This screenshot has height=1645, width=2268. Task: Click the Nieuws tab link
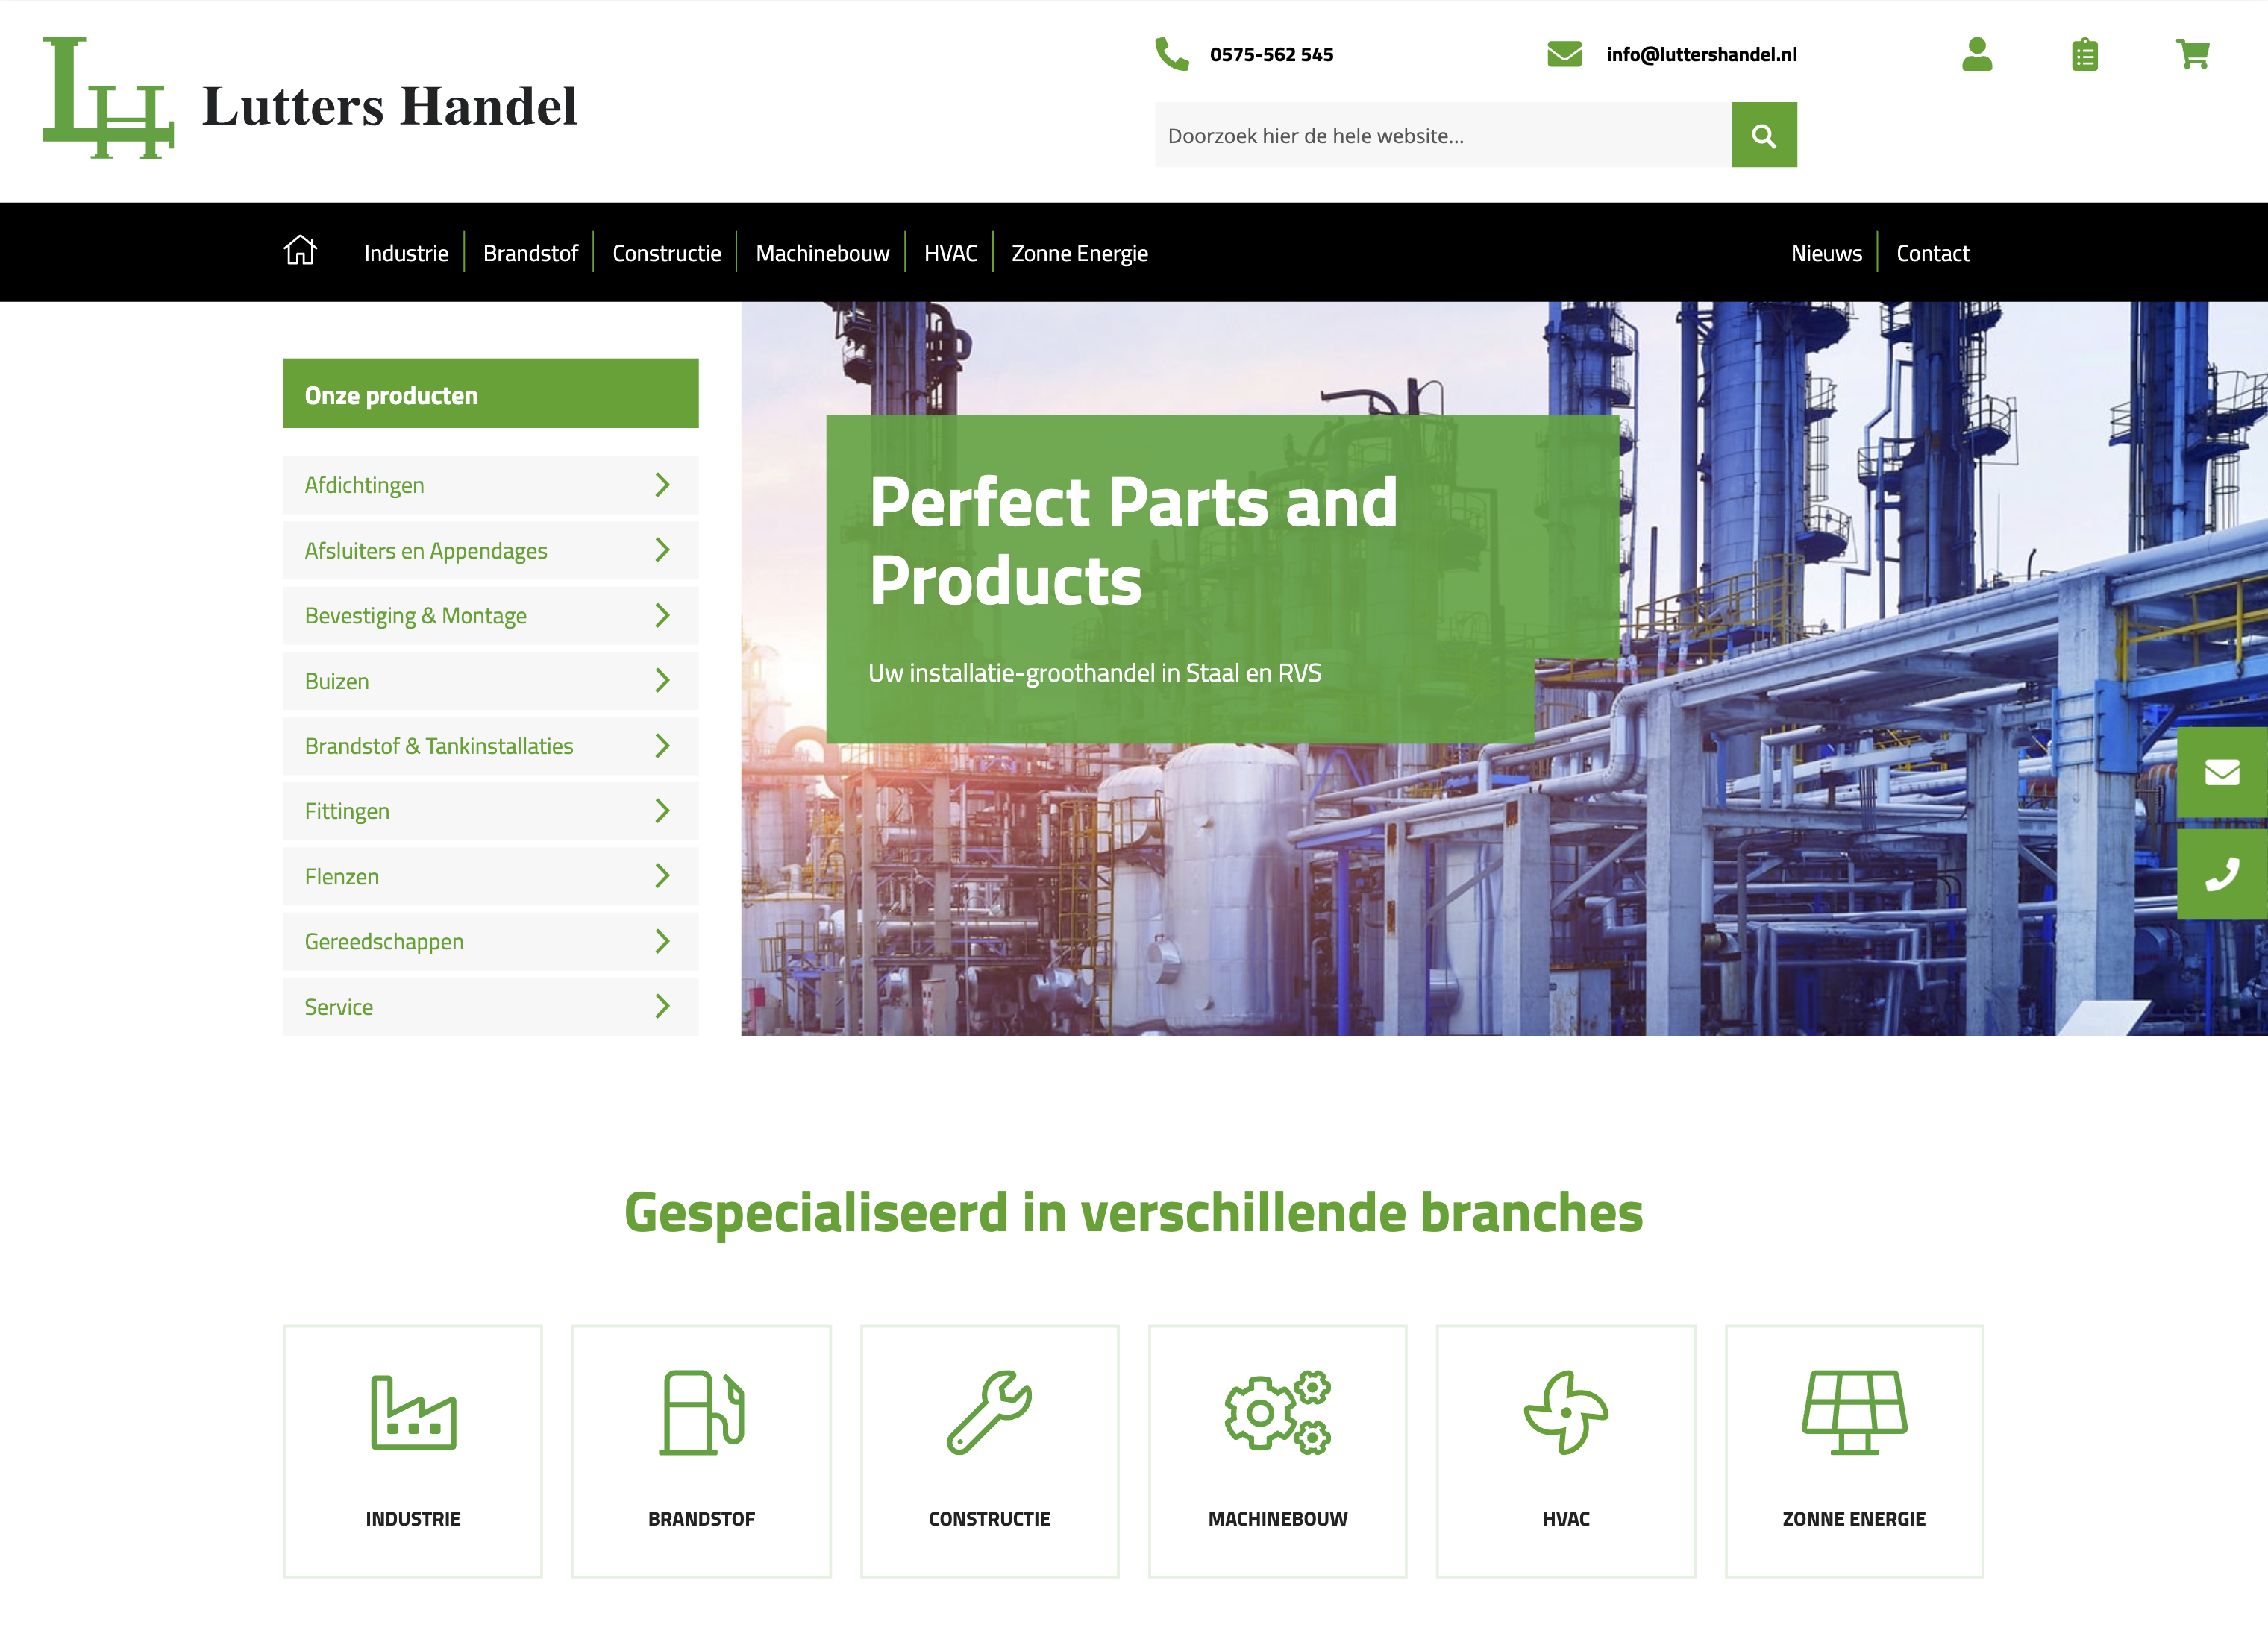1826,251
